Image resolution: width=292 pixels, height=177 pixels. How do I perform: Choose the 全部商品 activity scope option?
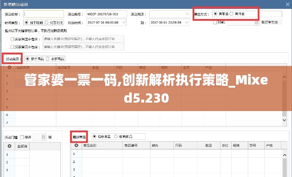[48, 58]
